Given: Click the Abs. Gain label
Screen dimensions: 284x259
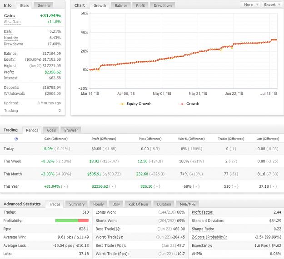Looking at the screenshot, I should coord(12,22).
